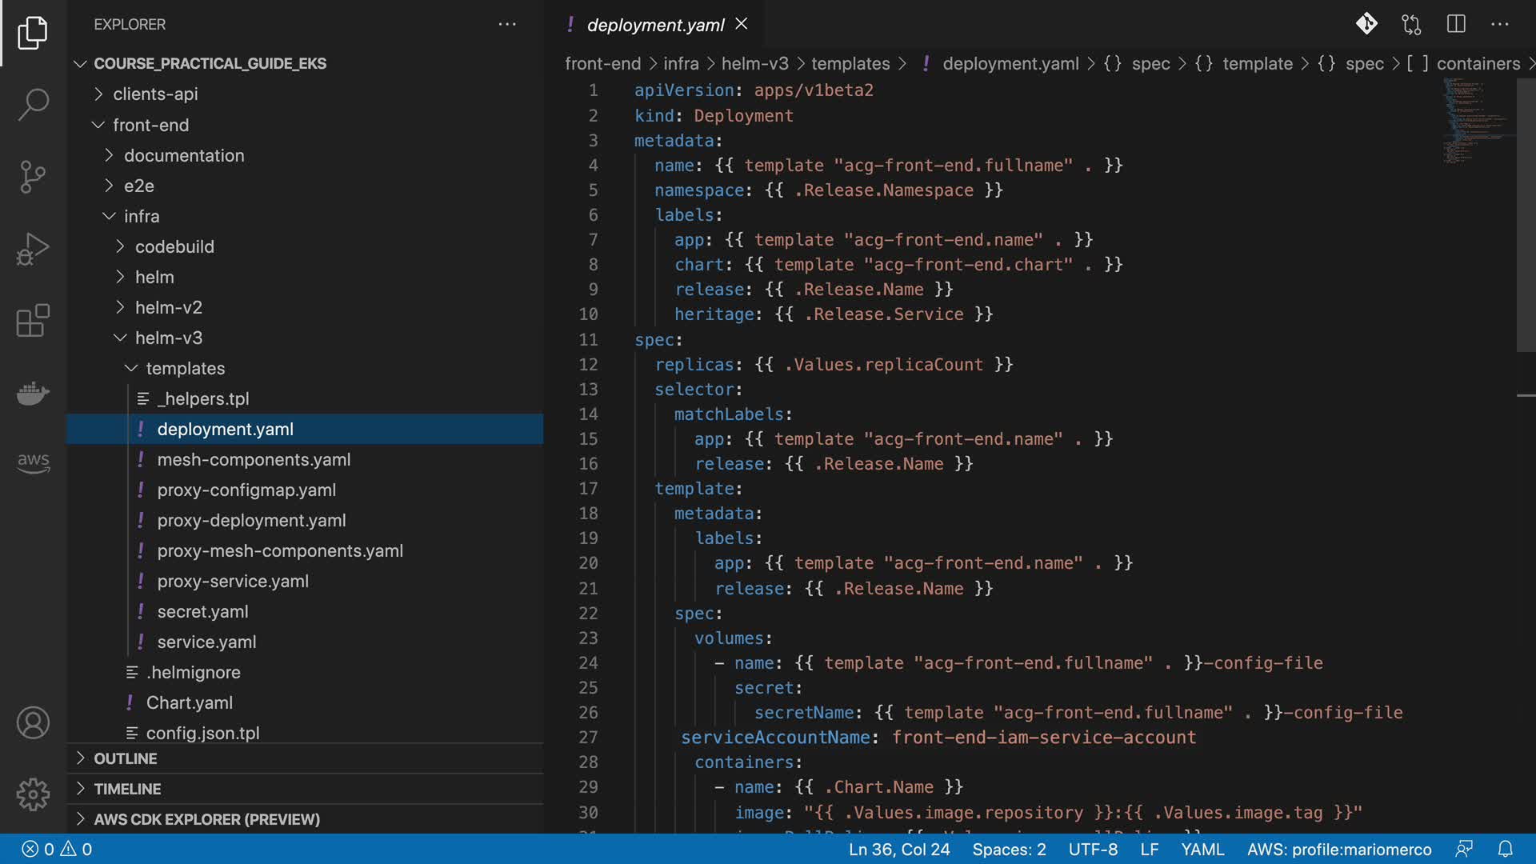Viewport: 1536px width, 864px height.
Task: Open the AWS toolkit view
Action: 33,462
